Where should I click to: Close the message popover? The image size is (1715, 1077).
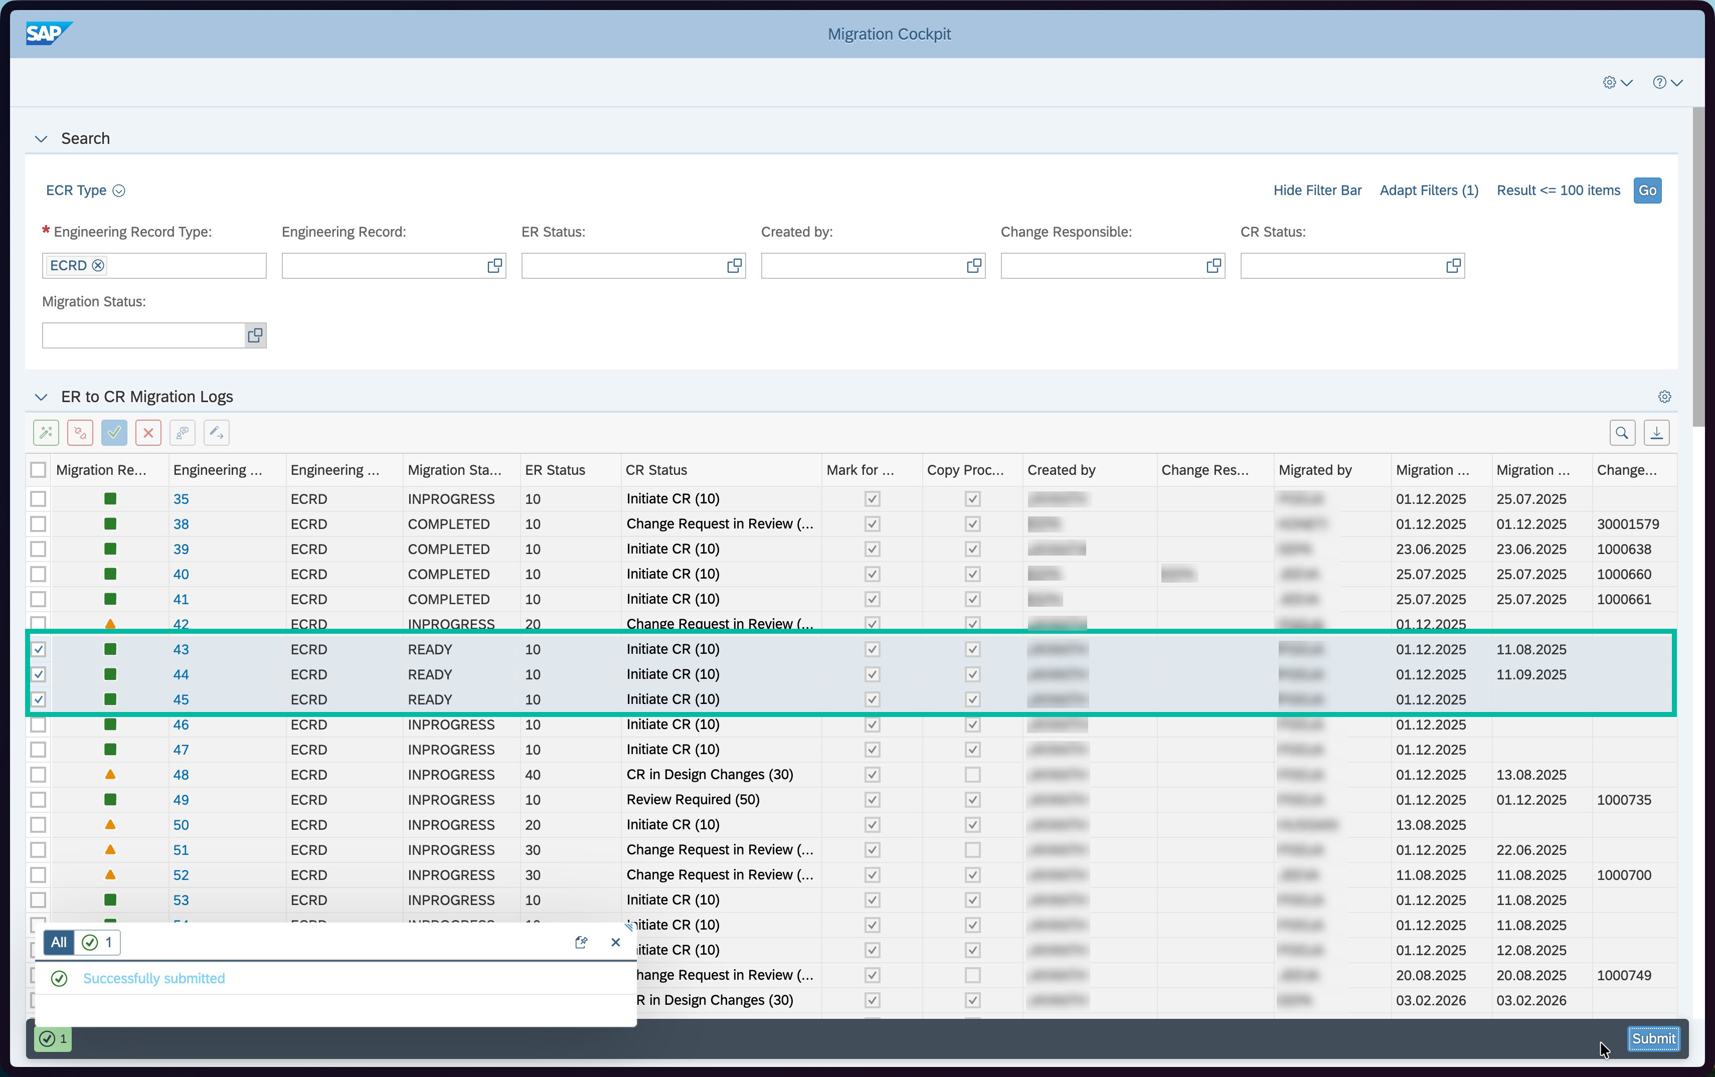click(616, 943)
